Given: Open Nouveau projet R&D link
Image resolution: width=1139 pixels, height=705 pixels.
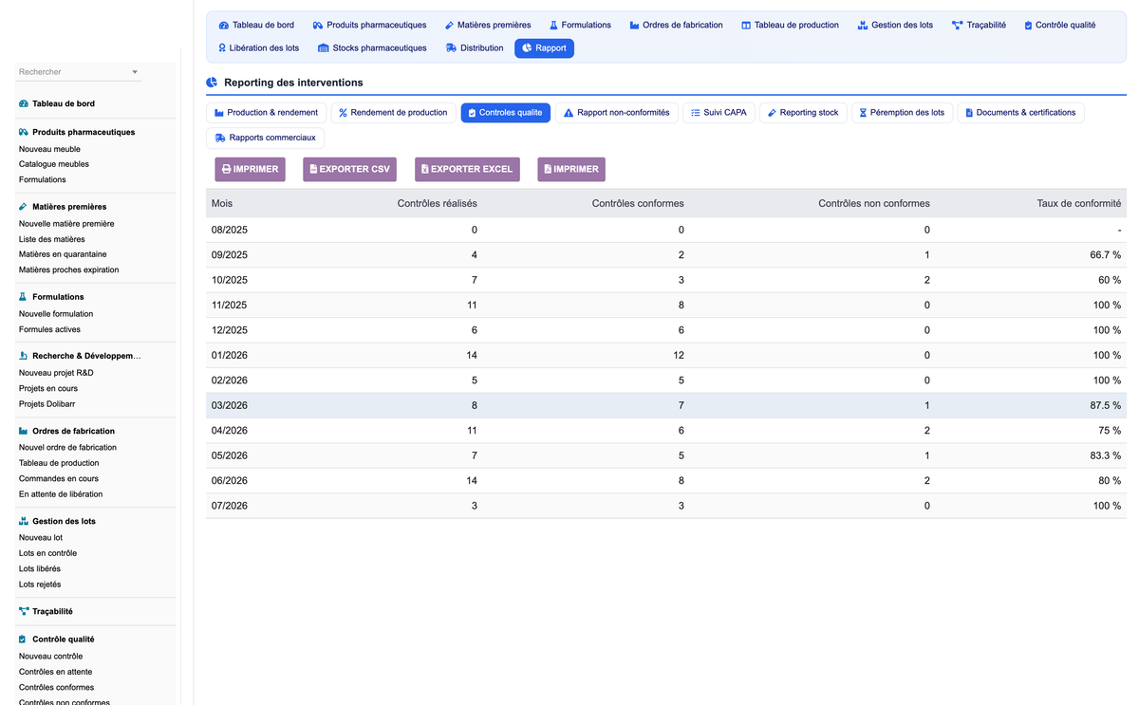Looking at the screenshot, I should [56, 373].
